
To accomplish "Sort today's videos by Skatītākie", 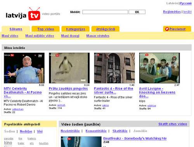I will click(120, 131).
